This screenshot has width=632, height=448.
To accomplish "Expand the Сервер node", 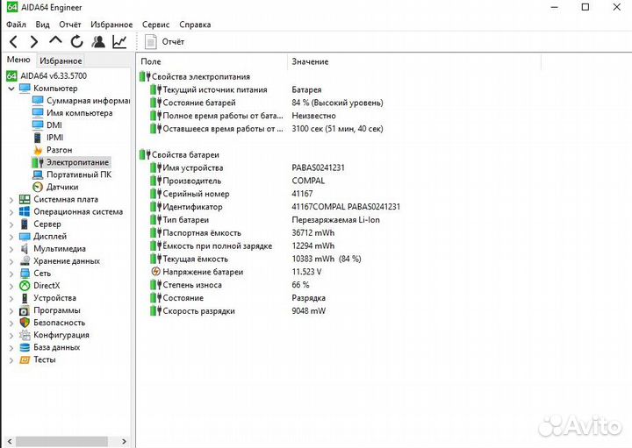I will tap(11, 224).
